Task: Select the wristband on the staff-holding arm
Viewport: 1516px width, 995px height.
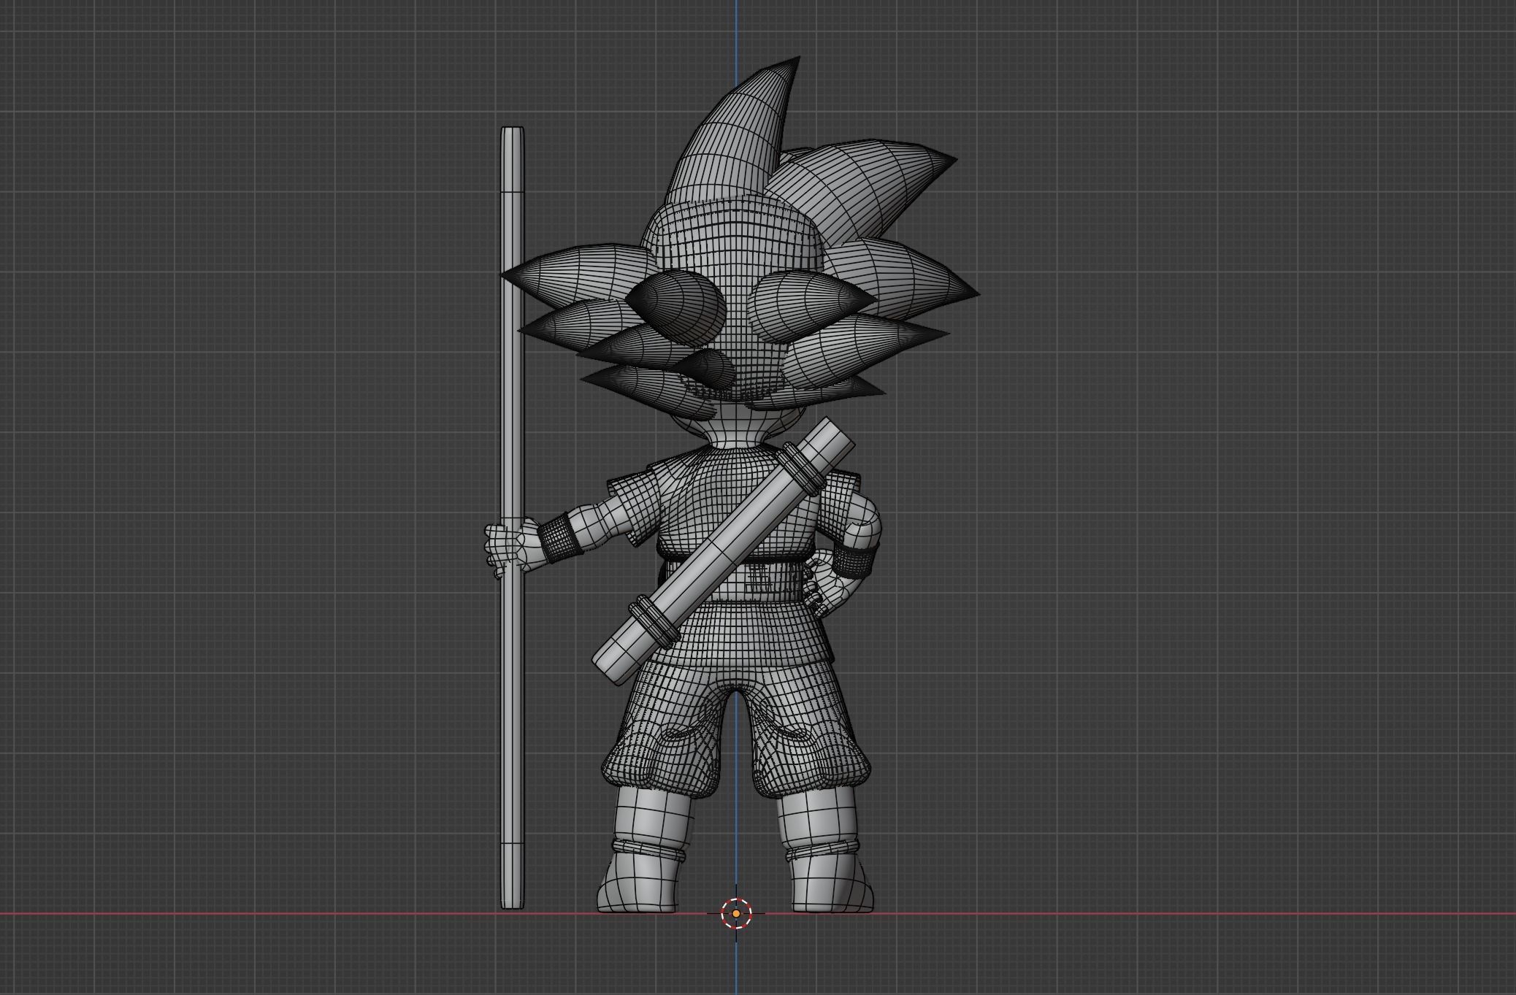Action: click(x=561, y=537)
